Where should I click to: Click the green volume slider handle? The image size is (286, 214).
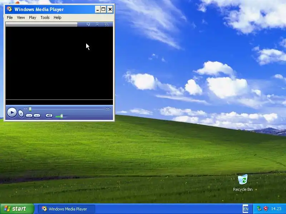tap(61, 116)
